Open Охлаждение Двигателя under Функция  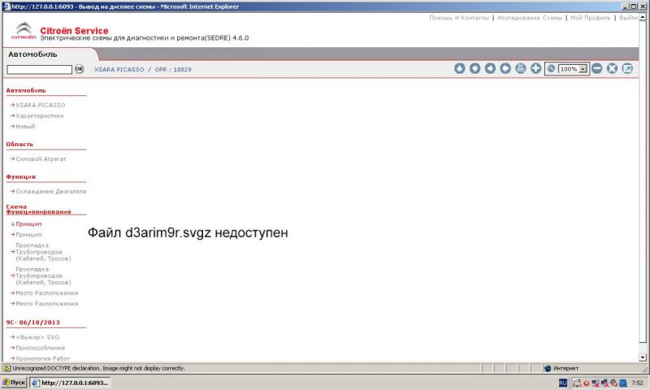click(51, 192)
